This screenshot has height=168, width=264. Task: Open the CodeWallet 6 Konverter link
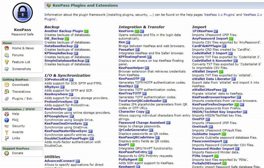pos(212,60)
